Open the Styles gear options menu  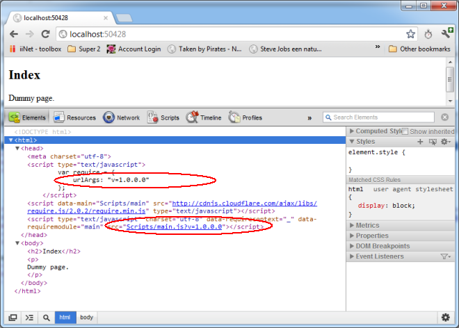coord(446,142)
